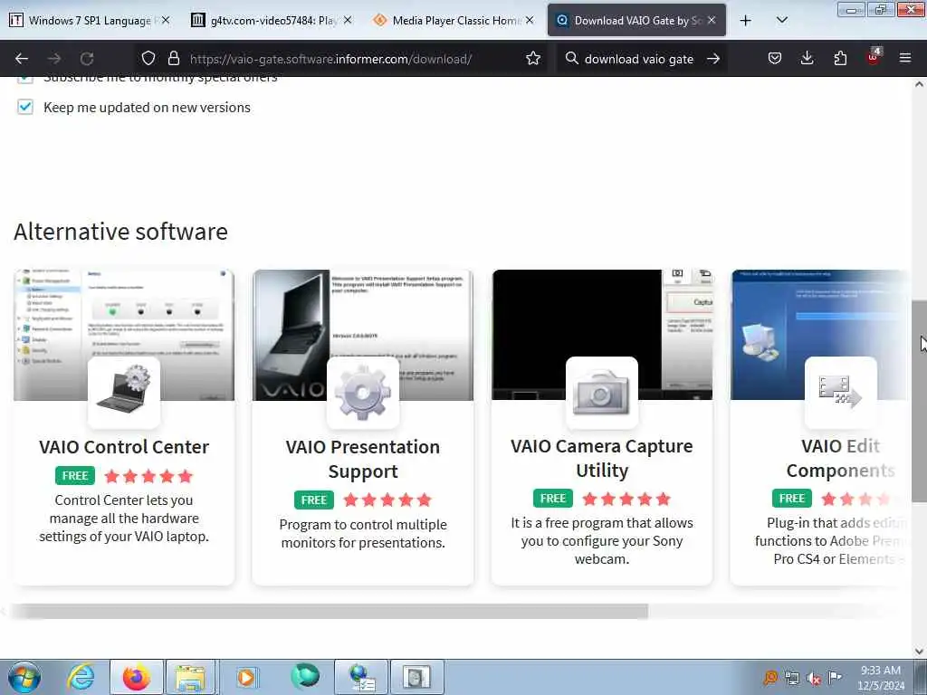Click the volume muted tray icon
The width and height of the screenshot is (927, 695).
point(814,678)
